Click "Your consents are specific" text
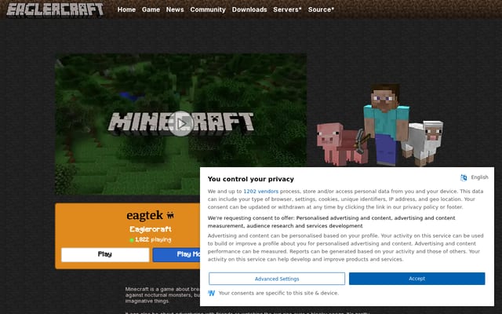 (x=278, y=293)
